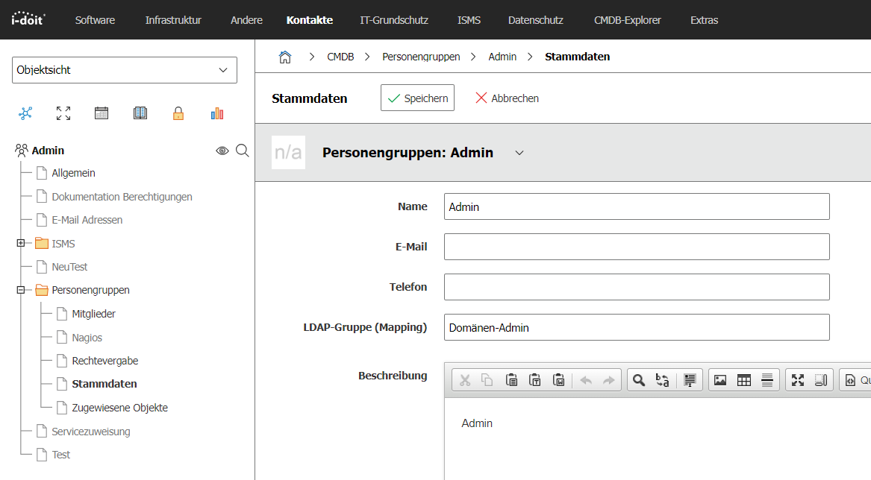Click the i-doit logo

[28, 19]
